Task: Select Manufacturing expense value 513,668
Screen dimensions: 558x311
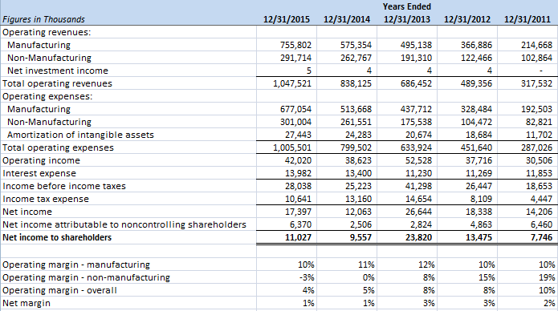Action: tap(356, 109)
